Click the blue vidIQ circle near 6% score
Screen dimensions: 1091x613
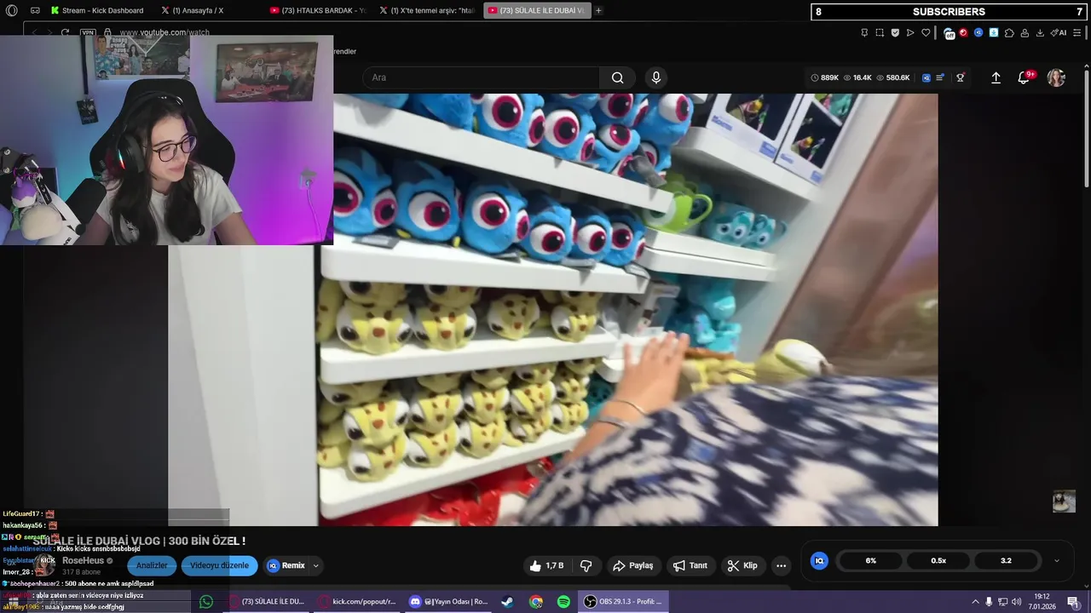click(x=819, y=560)
